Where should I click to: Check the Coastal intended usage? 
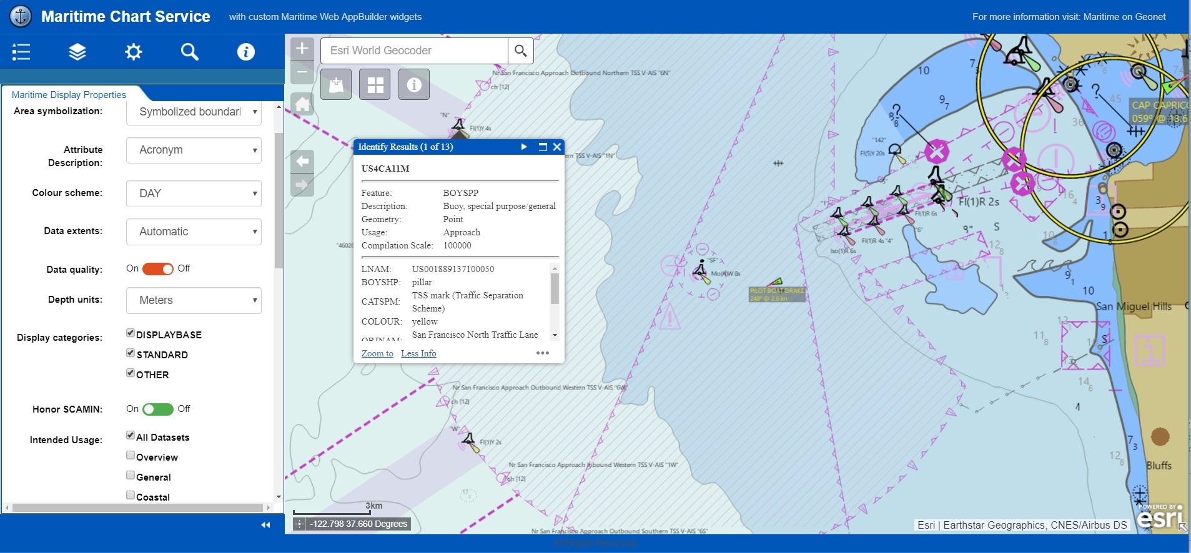(x=131, y=496)
